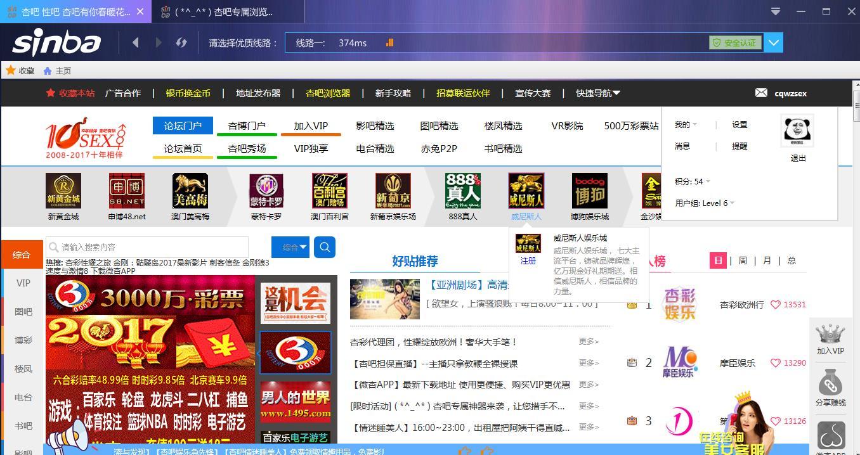Click the blue magnifier search button
This screenshot has width=860, height=455.
(x=325, y=247)
